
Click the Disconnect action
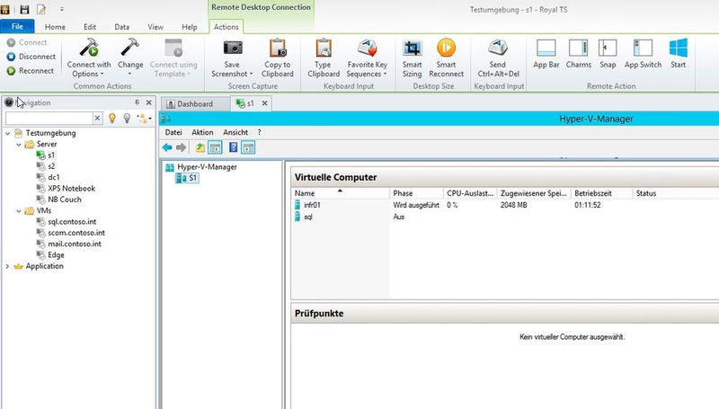31,57
